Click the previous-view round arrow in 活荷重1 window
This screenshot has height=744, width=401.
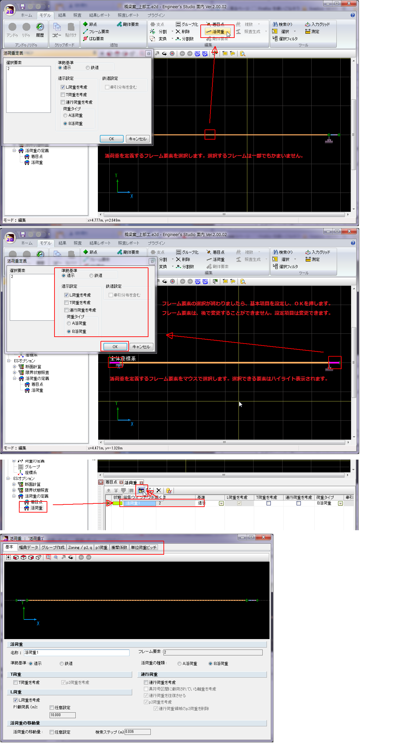[x=81, y=557]
